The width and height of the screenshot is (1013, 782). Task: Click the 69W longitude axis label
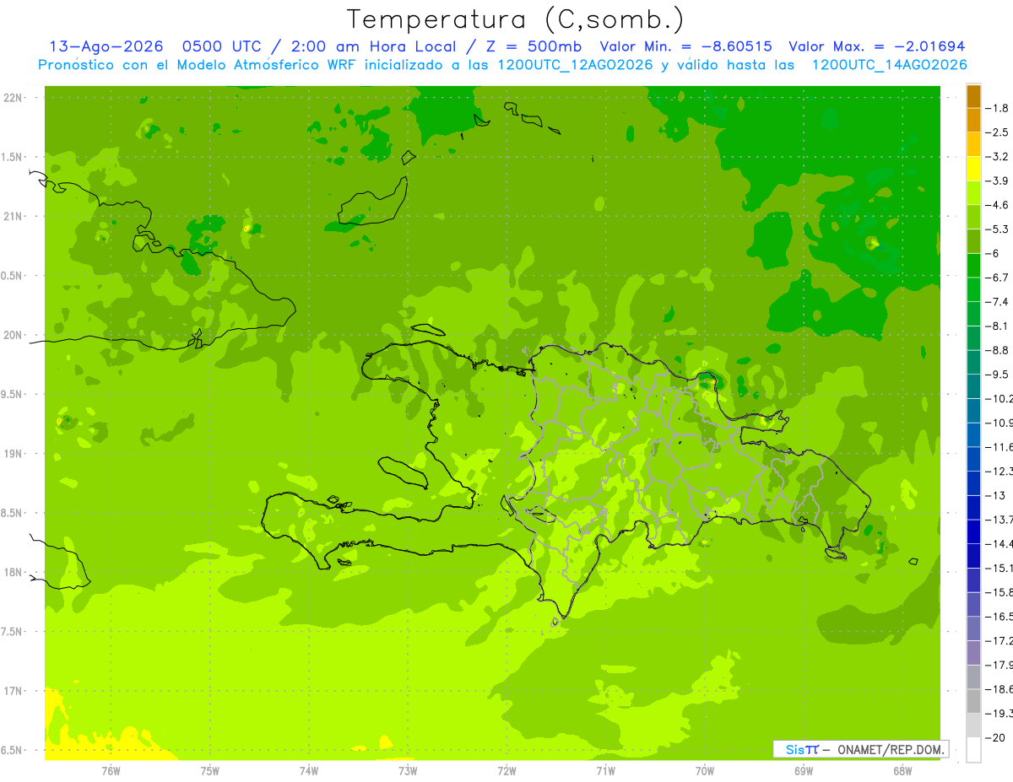804,771
